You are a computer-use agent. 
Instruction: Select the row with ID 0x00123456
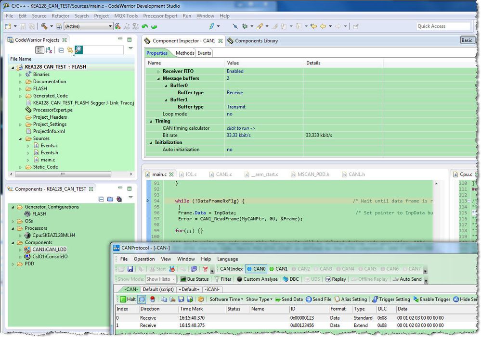(x=296, y=325)
